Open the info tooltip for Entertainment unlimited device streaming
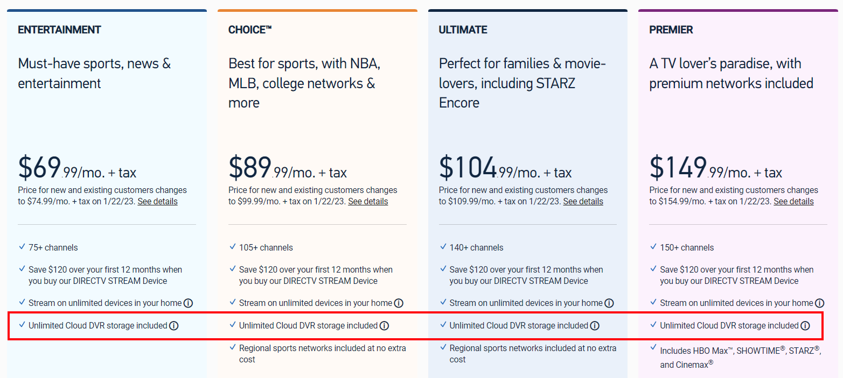The height and width of the screenshot is (378, 843). (x=188, y=303)
